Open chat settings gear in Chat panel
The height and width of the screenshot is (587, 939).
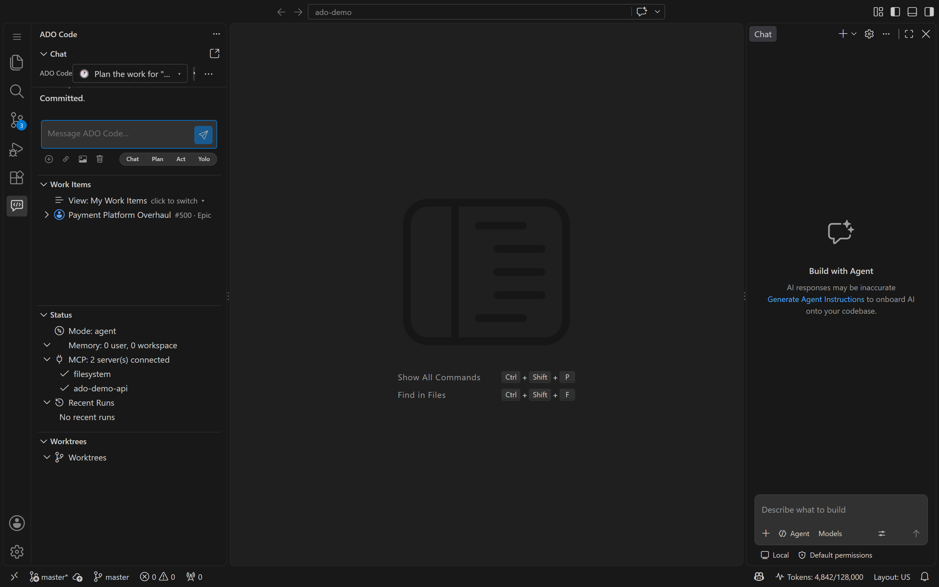point(869,34)
